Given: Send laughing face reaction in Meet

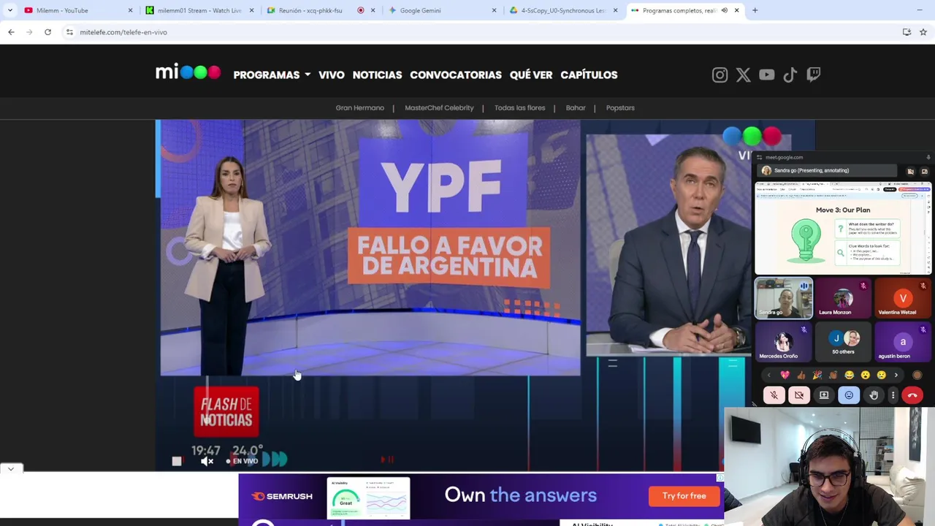Looking at the screenshot, I should point(849,376).
